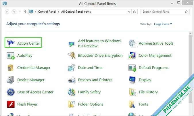Open the Ease of Access Center icon

[11, 92]
